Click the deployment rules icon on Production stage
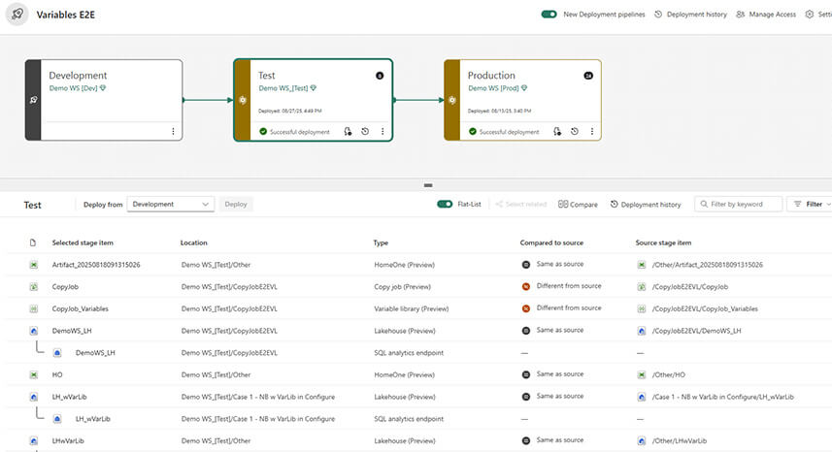 point(557,132)
